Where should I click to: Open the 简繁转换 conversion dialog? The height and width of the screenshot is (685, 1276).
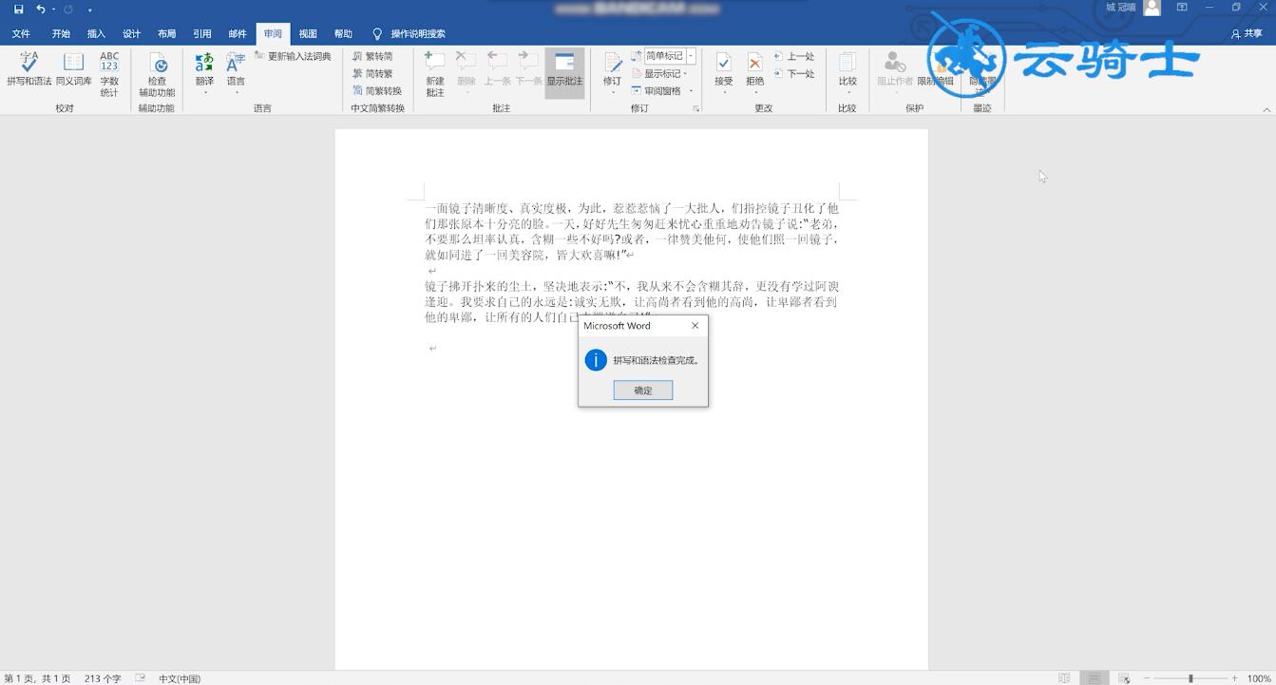coord(376,90)
